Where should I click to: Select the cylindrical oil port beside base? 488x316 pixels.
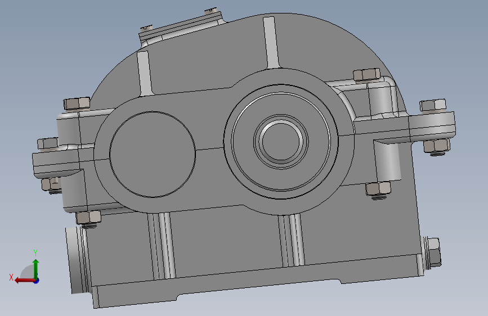78,260
